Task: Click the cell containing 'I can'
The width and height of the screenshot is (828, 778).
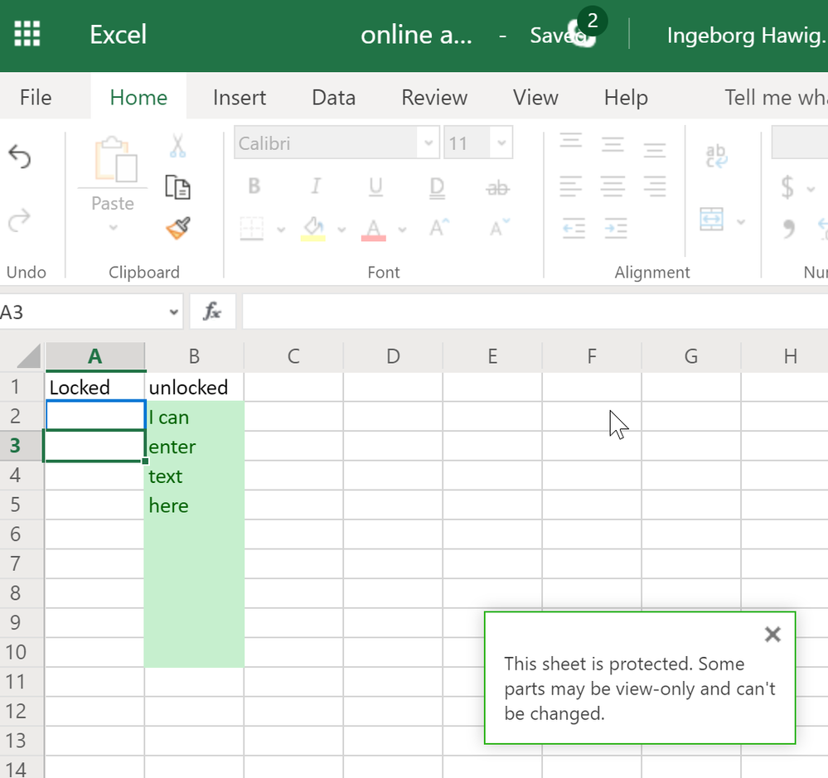Action: coord(194,417)
